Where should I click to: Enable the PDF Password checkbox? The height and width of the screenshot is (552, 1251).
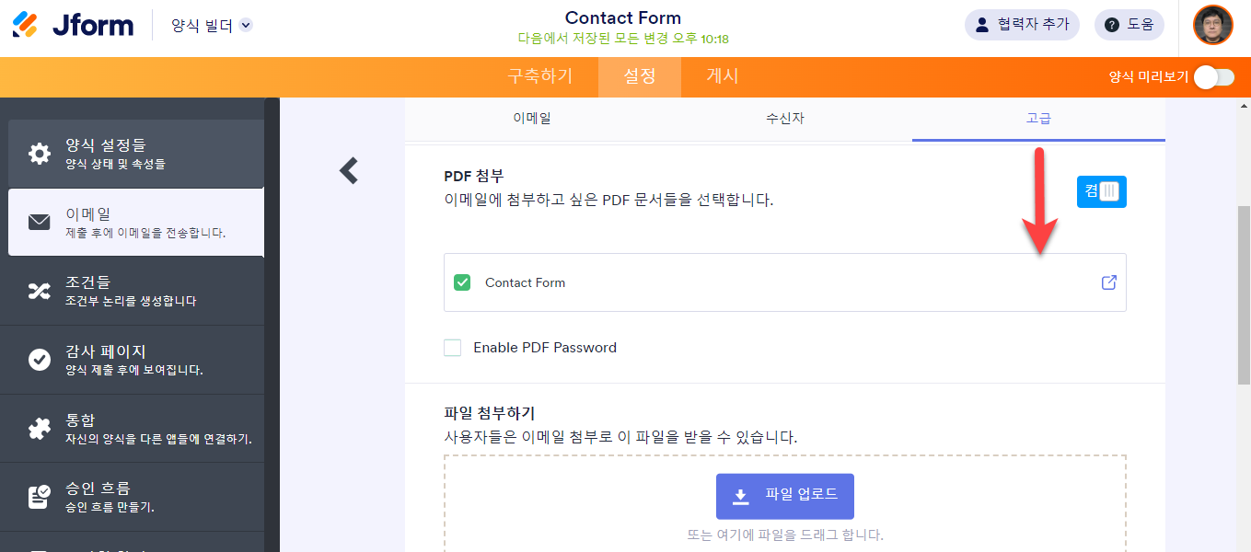click(x=453, y=348)
